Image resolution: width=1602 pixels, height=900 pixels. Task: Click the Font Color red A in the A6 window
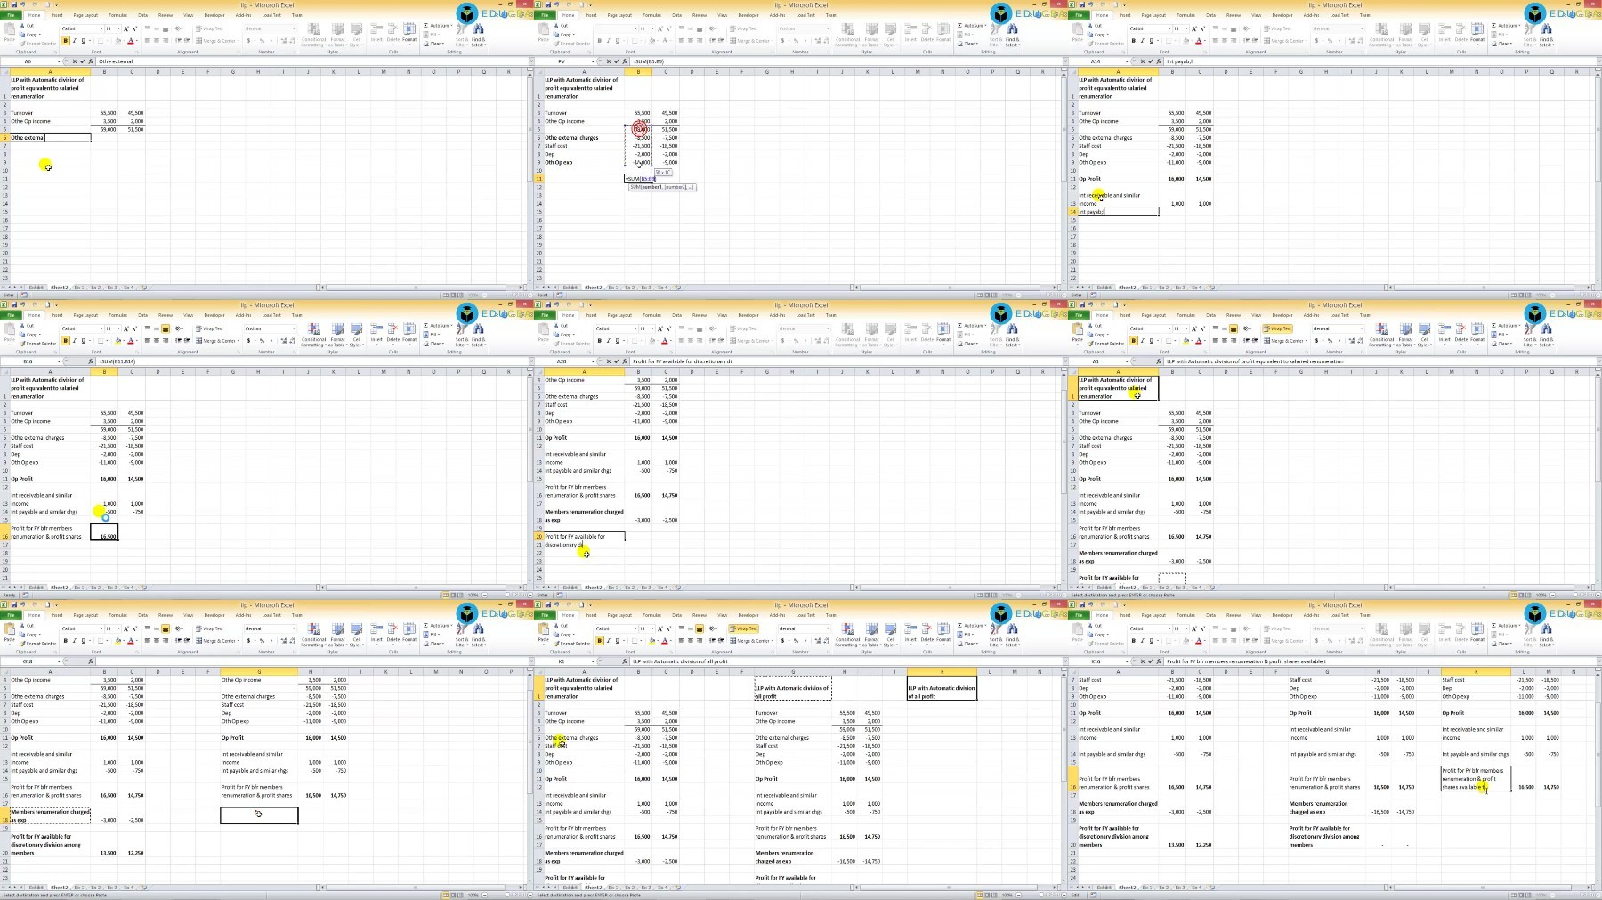(130, 41)
